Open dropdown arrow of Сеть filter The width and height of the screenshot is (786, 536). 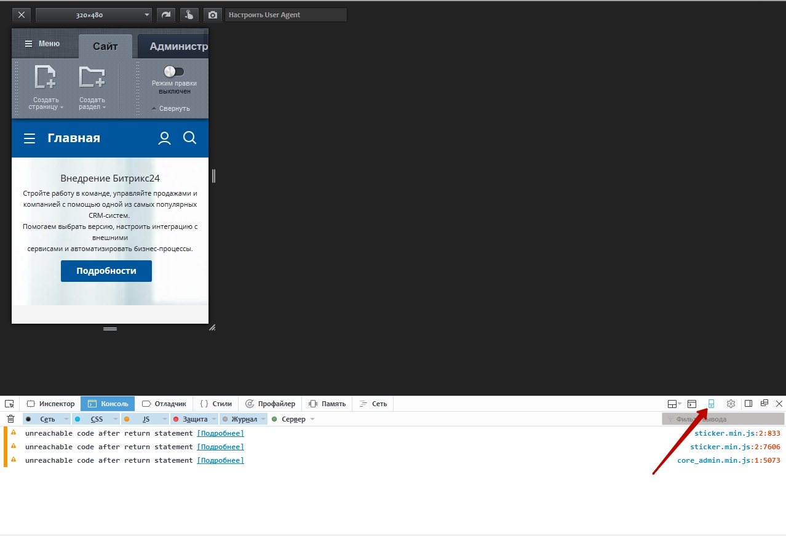click(x=66, y=419)
